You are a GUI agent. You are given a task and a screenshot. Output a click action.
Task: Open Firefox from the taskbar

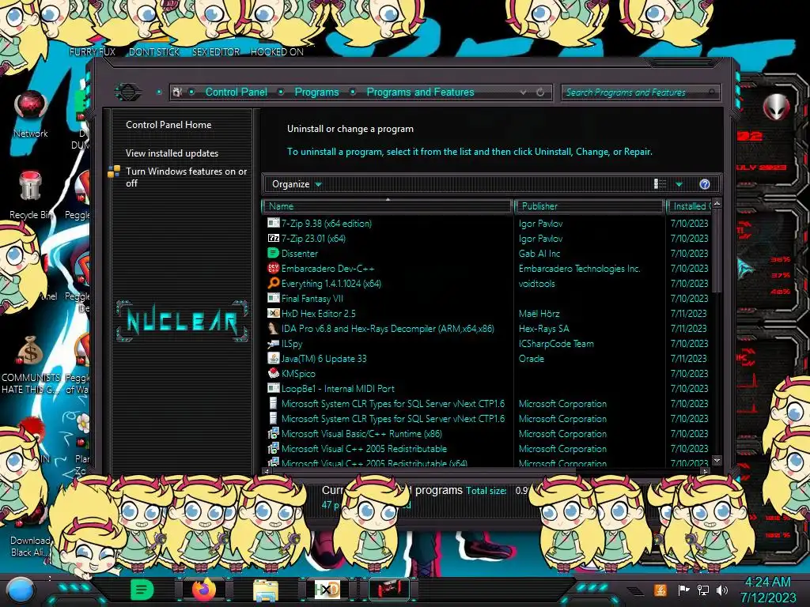click(204, 590)
